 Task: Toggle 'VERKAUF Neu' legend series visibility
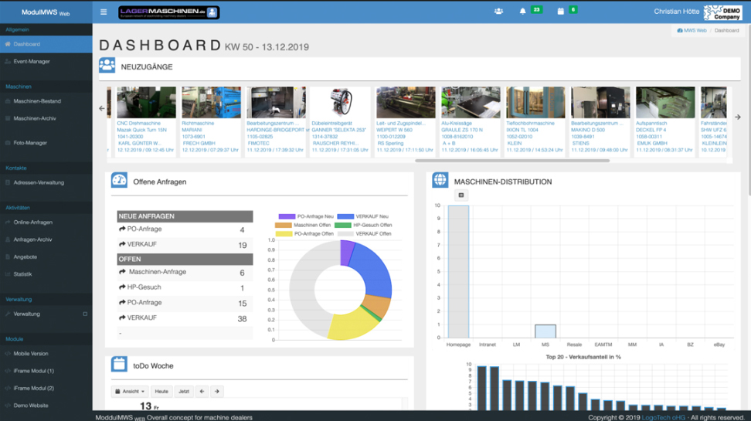pos(345,216)
